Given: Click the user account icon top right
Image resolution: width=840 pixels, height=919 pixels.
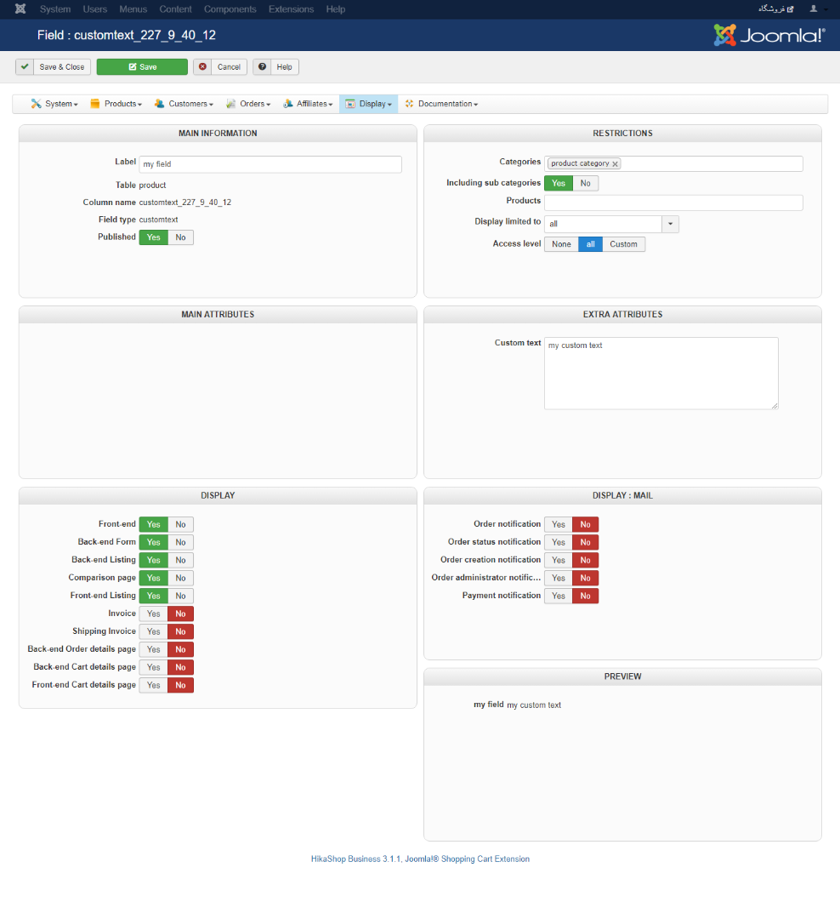Looking at the screenshot, I should (x=814, y=9).
